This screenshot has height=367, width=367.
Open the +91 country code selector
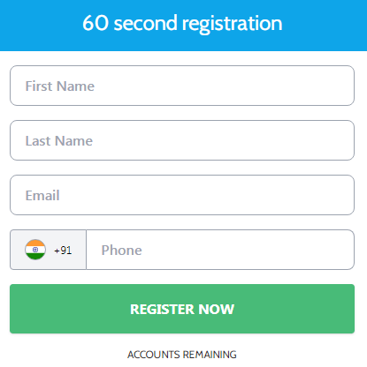[x=48, y=250]
